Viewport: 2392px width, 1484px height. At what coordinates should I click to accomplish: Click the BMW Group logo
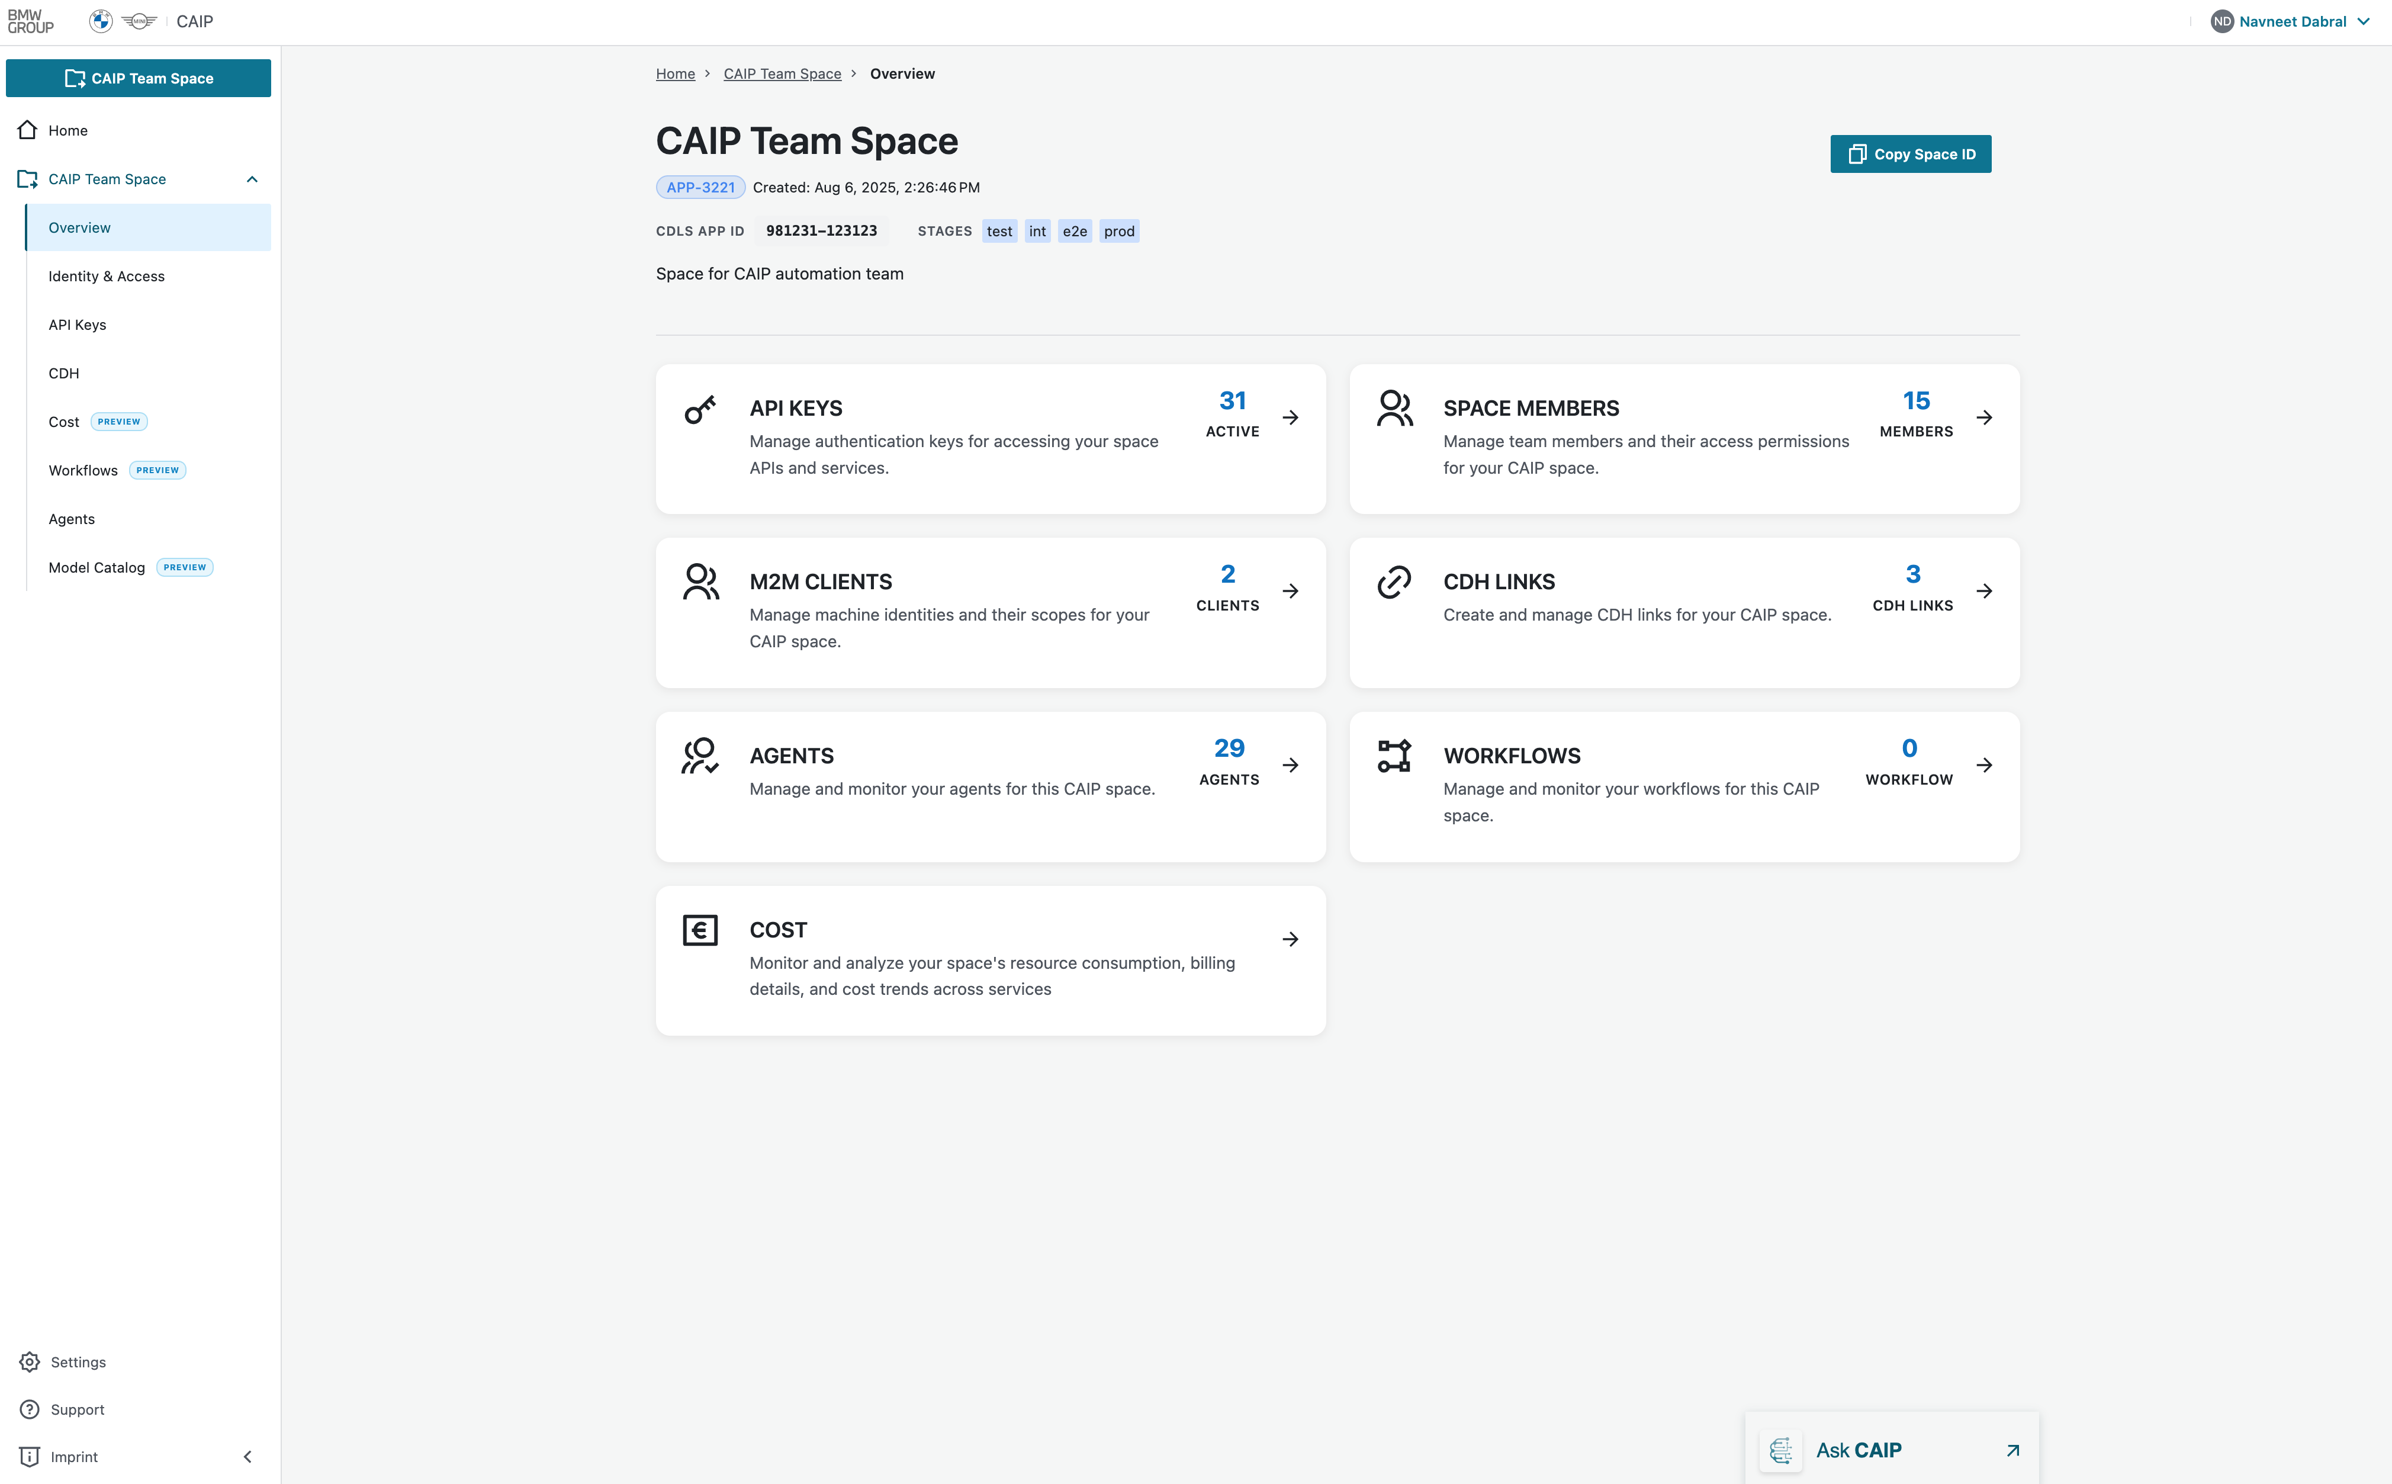coord(30,21)
